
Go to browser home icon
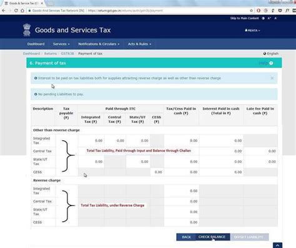click(22, 11)
